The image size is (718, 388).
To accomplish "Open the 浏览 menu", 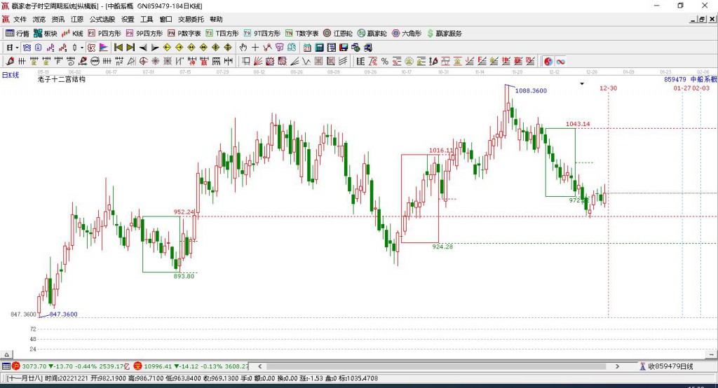I will click(x=39, y=19).
